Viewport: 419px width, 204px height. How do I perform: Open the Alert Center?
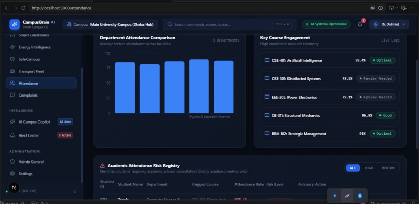coord(42,135)
